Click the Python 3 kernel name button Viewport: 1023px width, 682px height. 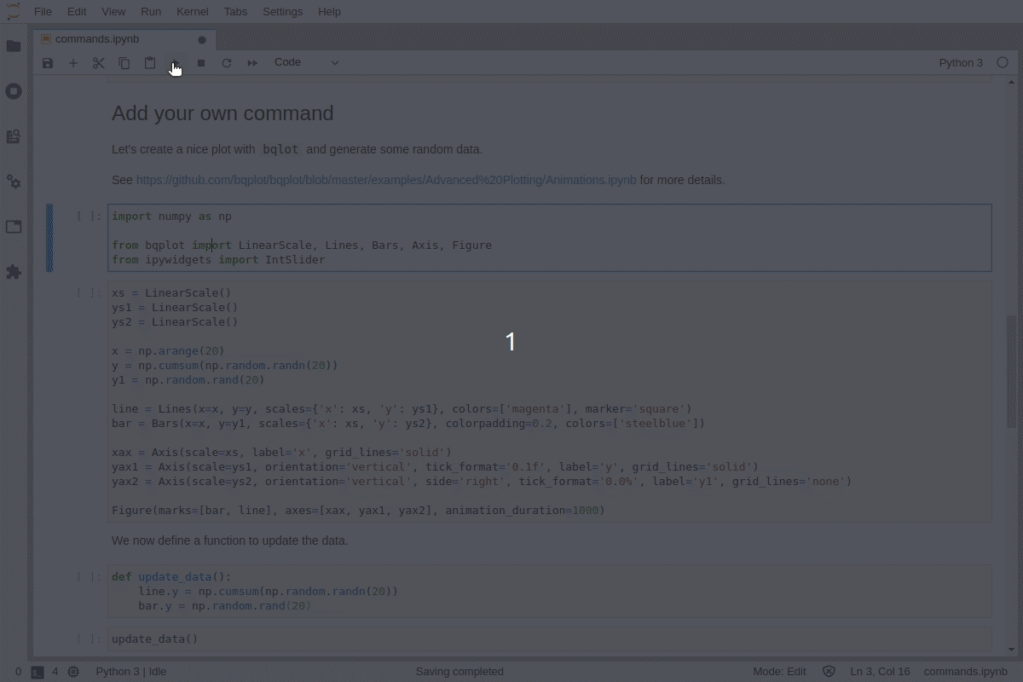coord(961,62)
